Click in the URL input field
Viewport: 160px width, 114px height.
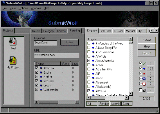pos(57,55)
